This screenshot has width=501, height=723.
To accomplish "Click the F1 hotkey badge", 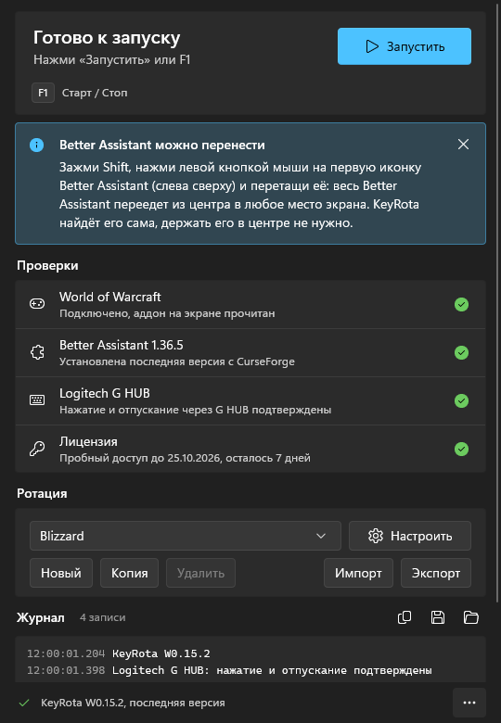I will (x=43, y=93).
